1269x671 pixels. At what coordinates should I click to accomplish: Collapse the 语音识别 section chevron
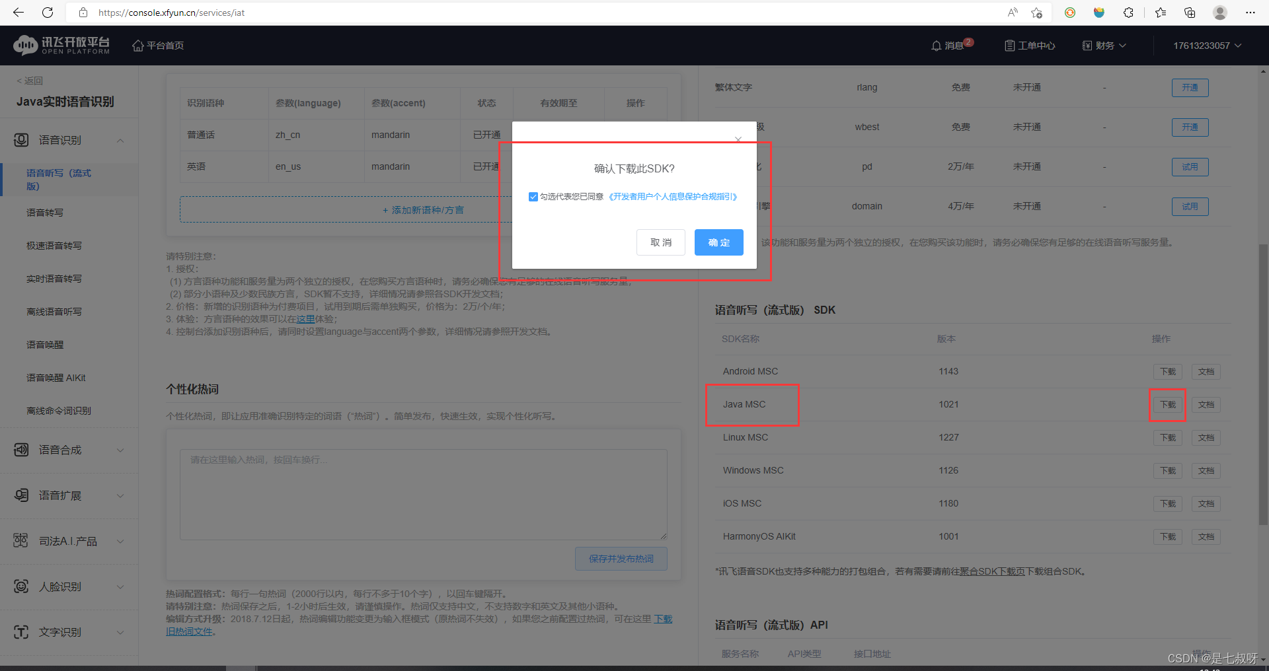click(120, 141)
